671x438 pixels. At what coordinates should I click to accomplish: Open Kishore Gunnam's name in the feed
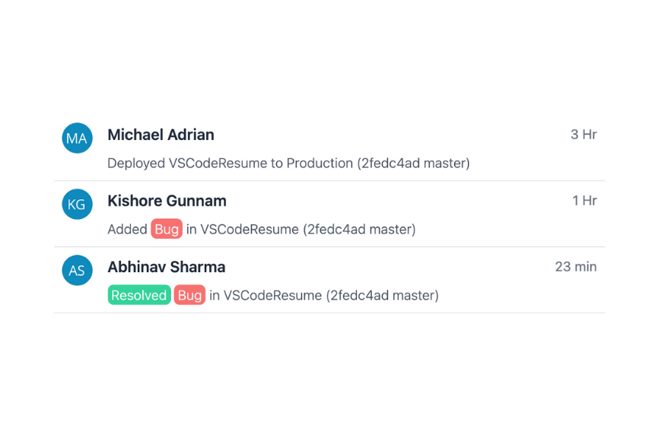point(167,201)
